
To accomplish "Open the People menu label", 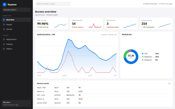I will [x=9, y=25].
